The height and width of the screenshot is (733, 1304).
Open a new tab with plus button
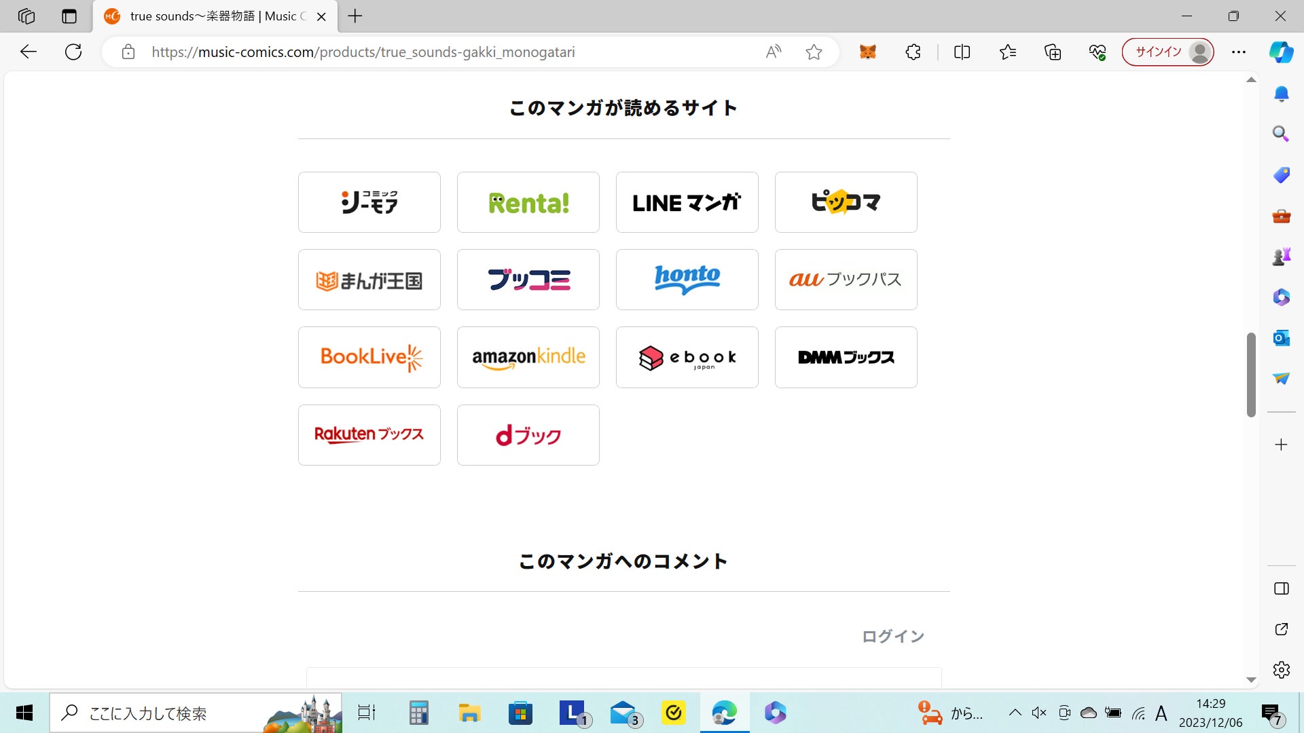355,16
